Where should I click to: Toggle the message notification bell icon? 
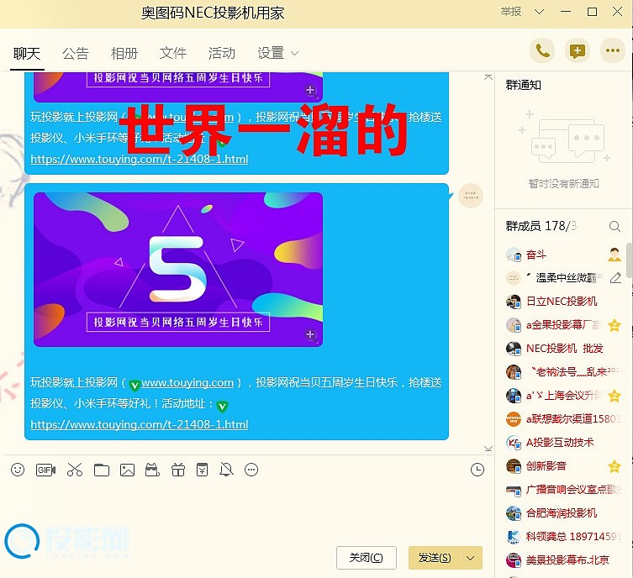coord(225,470)
